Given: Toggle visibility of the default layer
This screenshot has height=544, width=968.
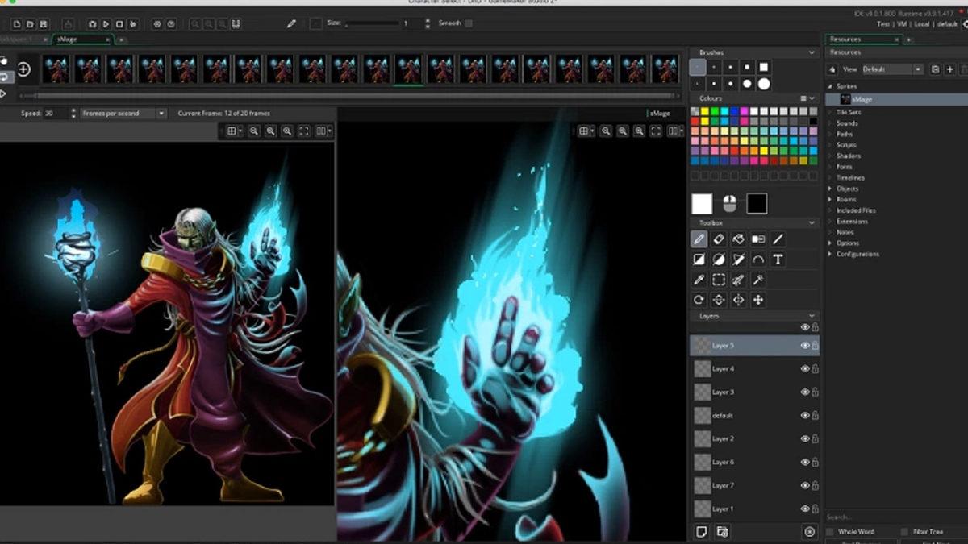Looking at the screenshot, I should [804, 415].
